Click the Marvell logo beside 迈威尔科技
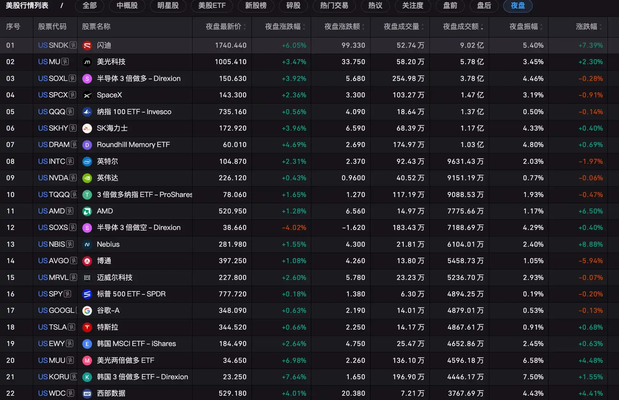The image size is (619, 400). point(87,278)
